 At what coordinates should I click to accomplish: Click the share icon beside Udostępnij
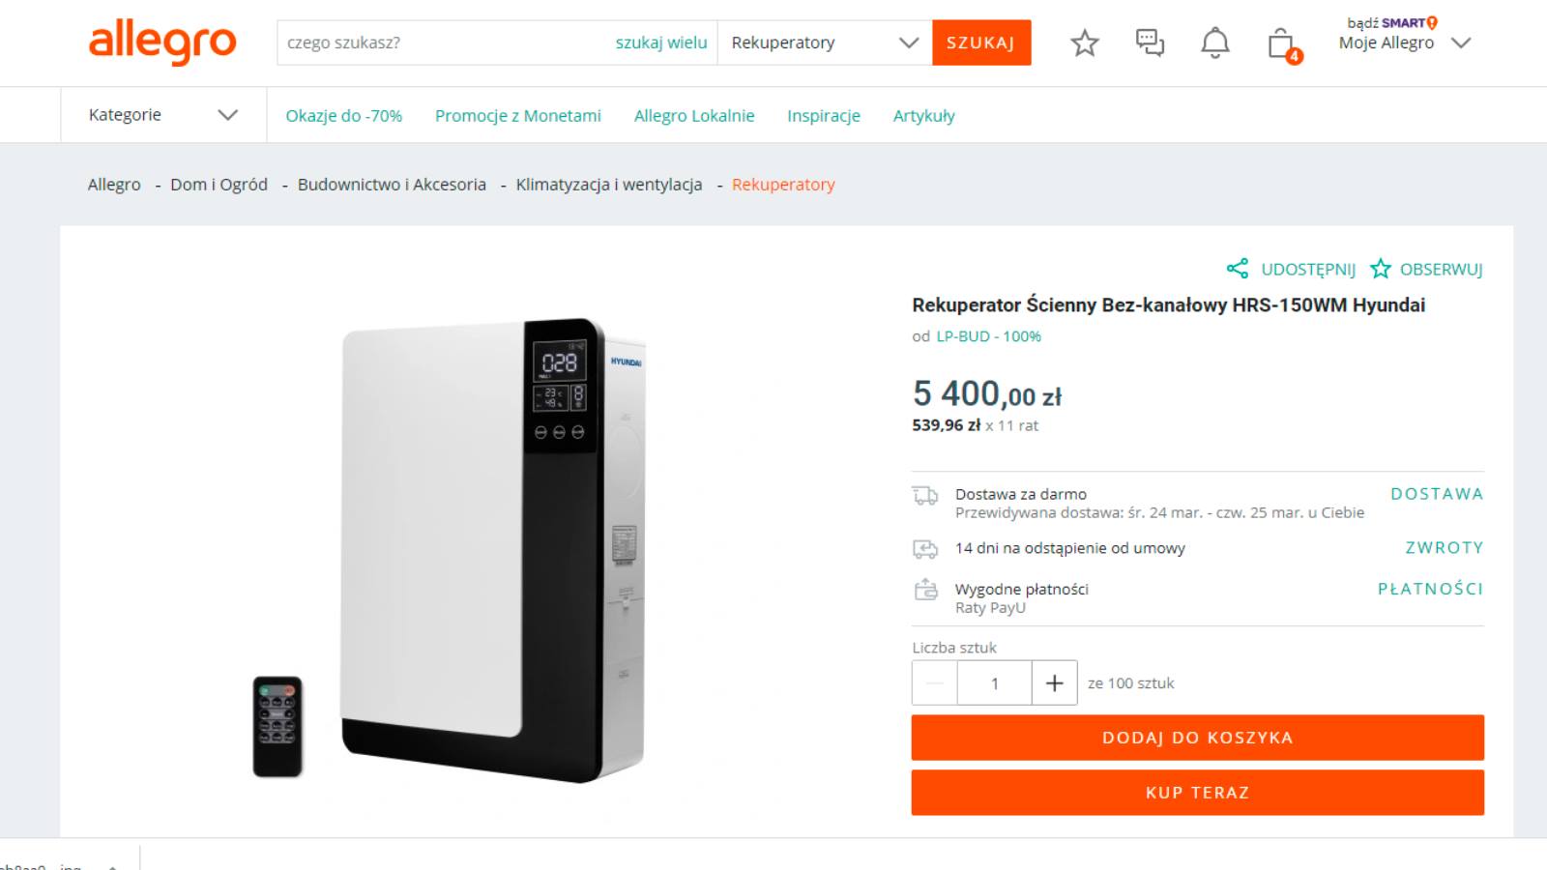tap(1237, 269)
